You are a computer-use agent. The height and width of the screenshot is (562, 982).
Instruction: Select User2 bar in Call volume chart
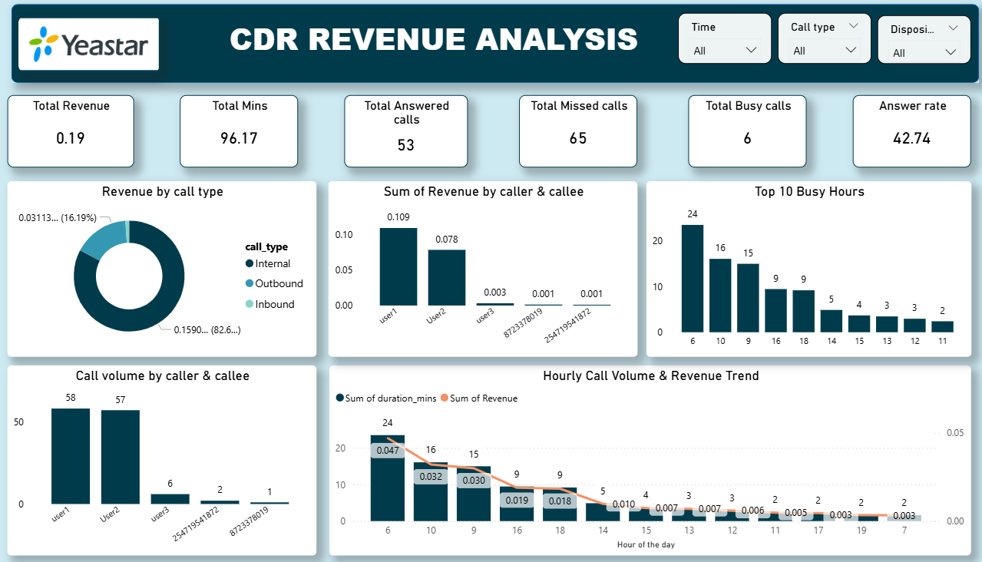pyautogui.click(x=121, y=457)
